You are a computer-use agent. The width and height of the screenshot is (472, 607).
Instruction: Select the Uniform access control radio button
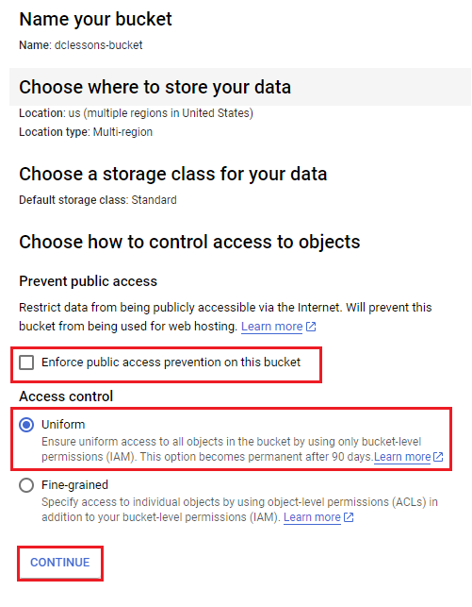pos(26,425)
